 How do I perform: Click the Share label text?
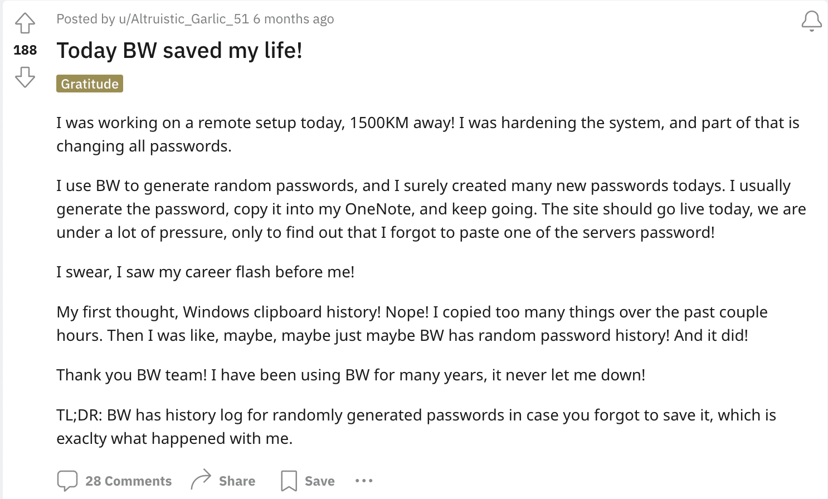[237, 480]
